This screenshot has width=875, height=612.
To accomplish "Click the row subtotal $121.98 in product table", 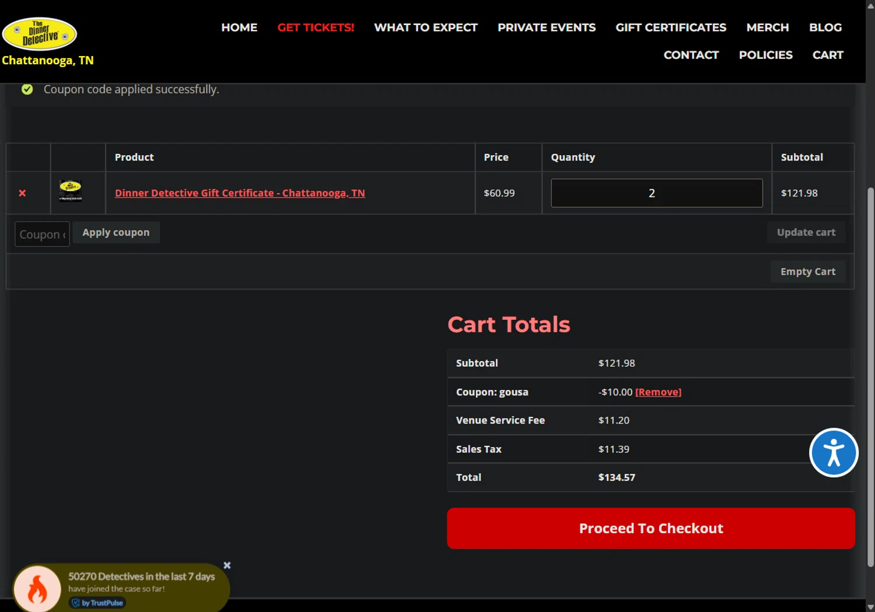I will [x=799, y=193].
